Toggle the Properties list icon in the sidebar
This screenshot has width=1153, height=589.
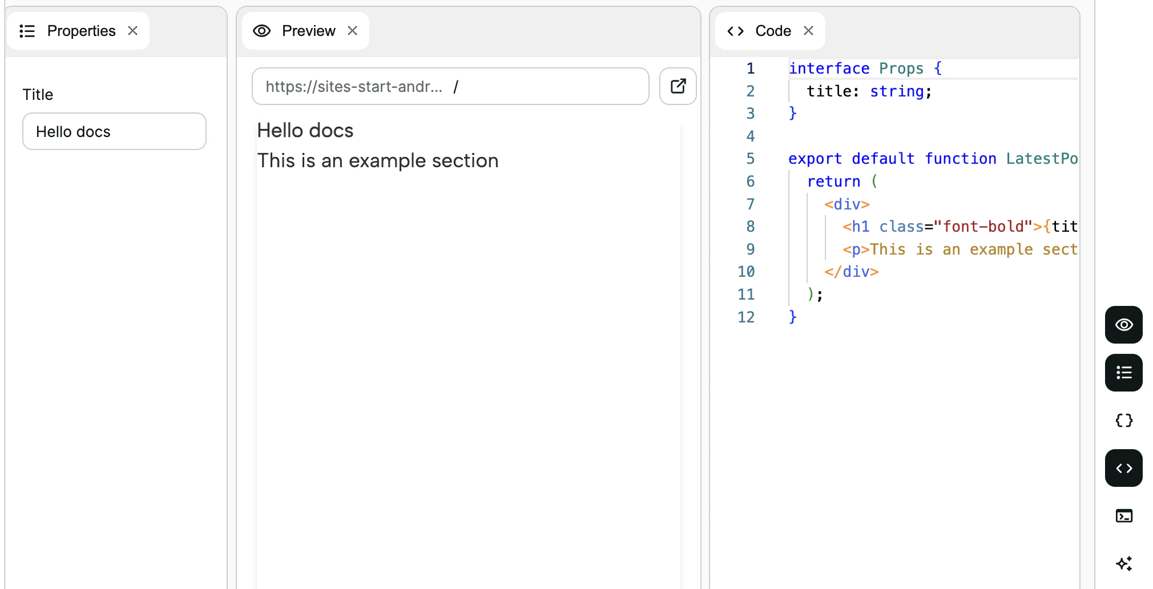click(1123, 373)
